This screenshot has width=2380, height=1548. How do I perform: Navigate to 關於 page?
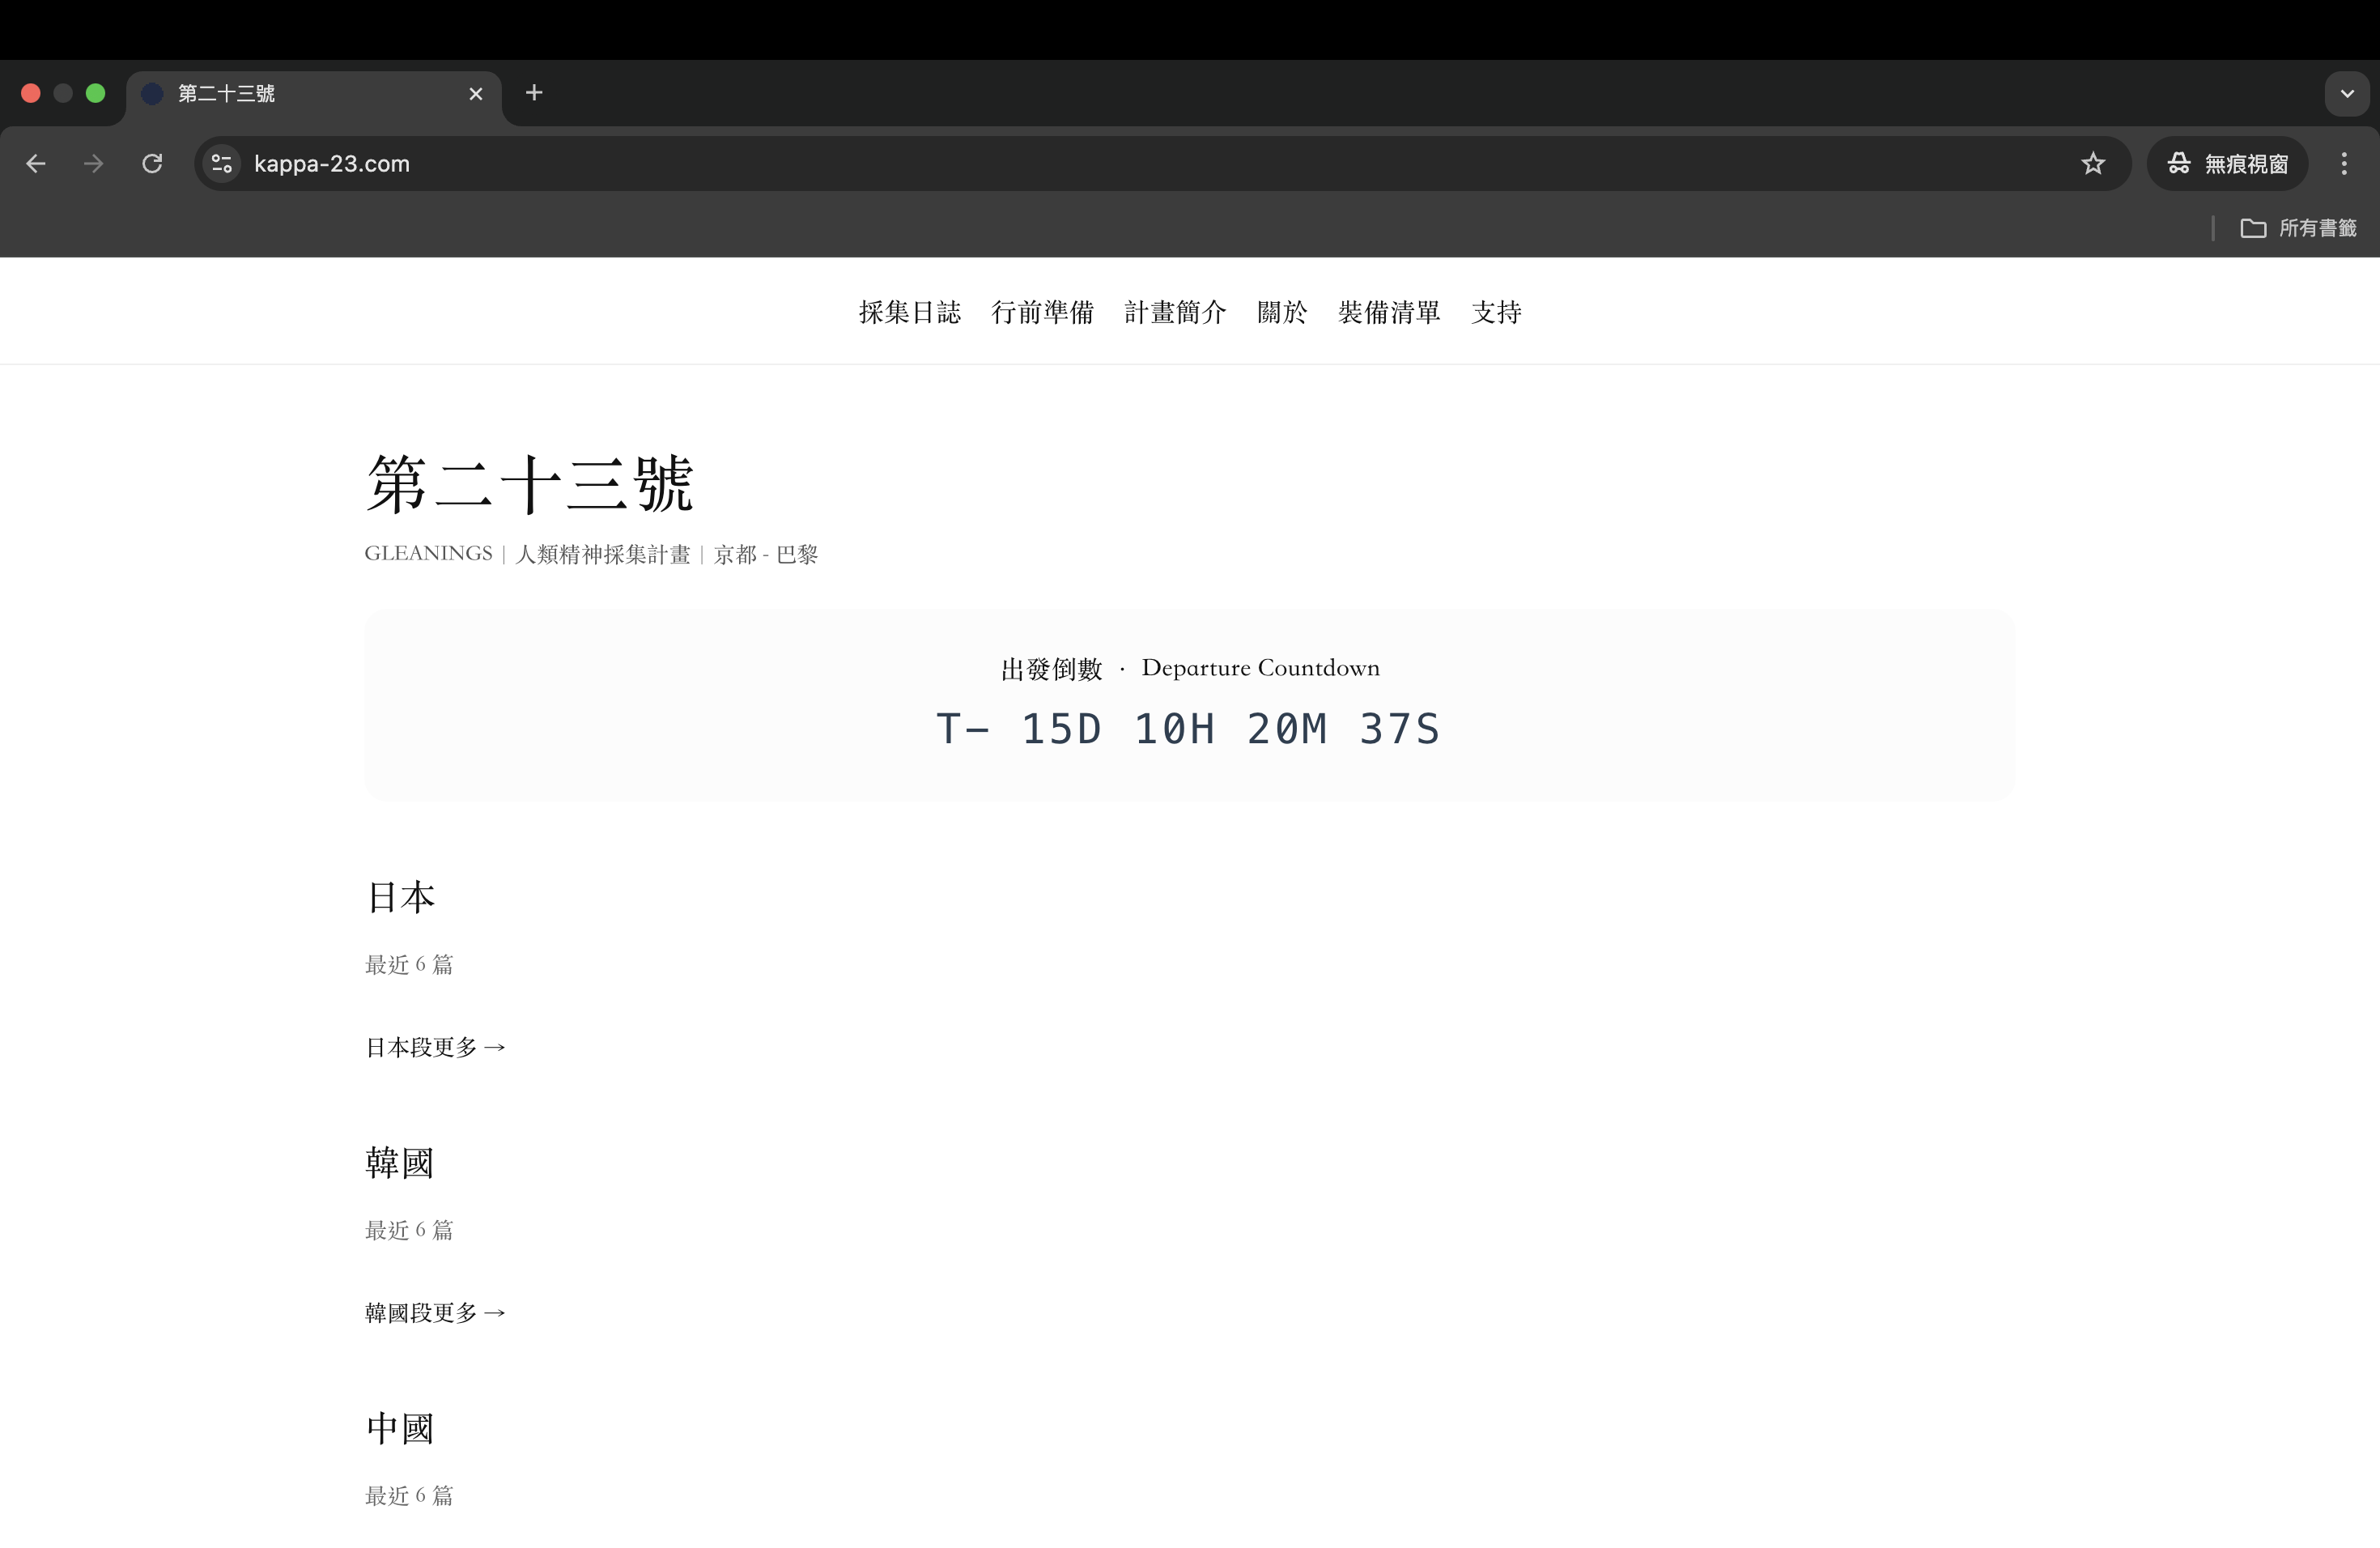tap(1282, 313)
